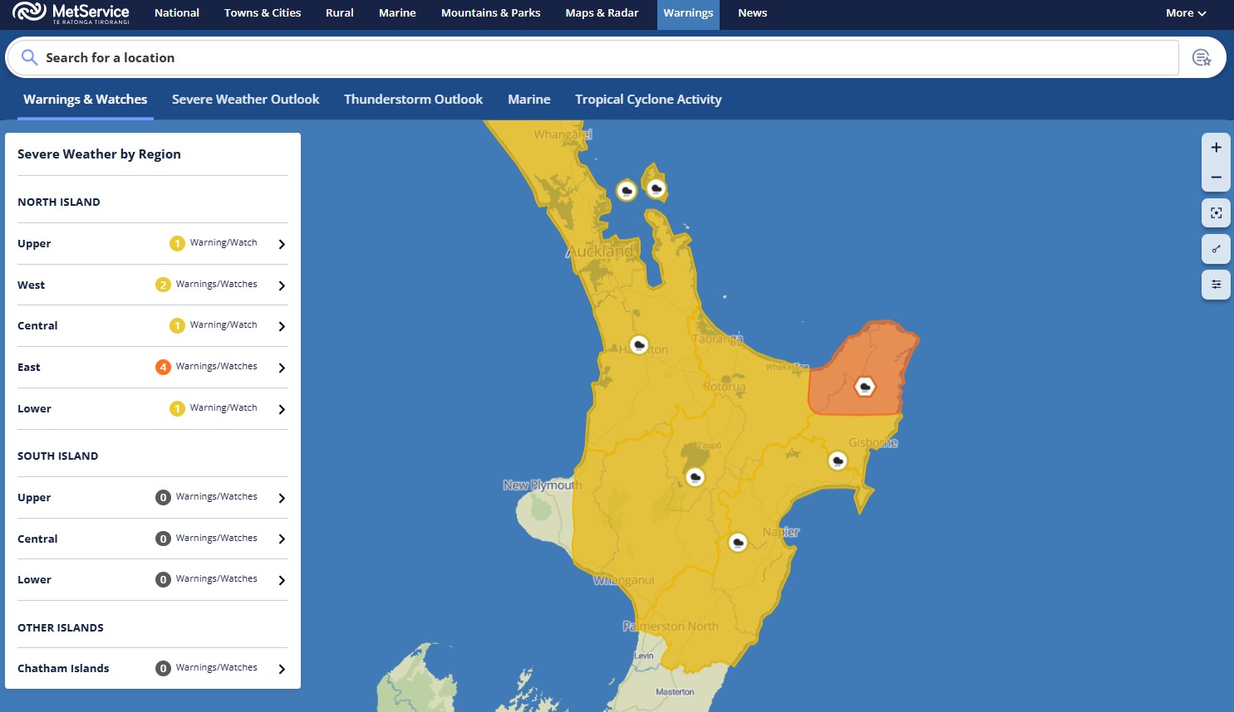The height and width of the screenshot is (712, 1234).
Task: Click the MetService logo
Action: tap(71, 13)
